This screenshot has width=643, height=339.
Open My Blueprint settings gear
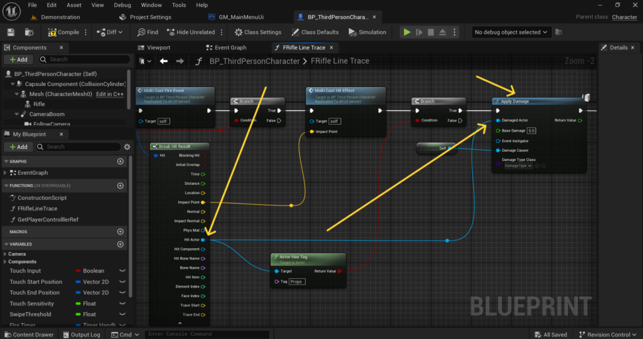coord(127,147)
